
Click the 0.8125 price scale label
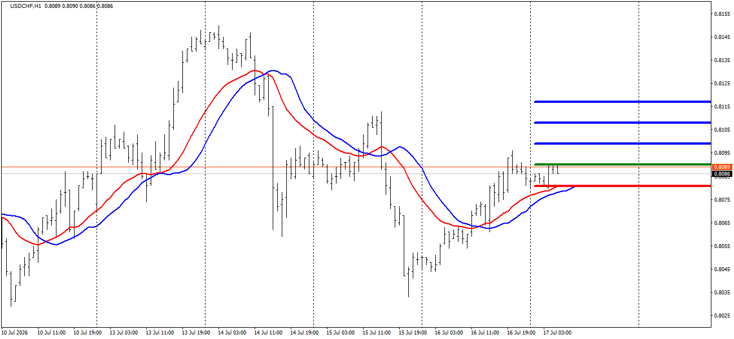[723, 83]
